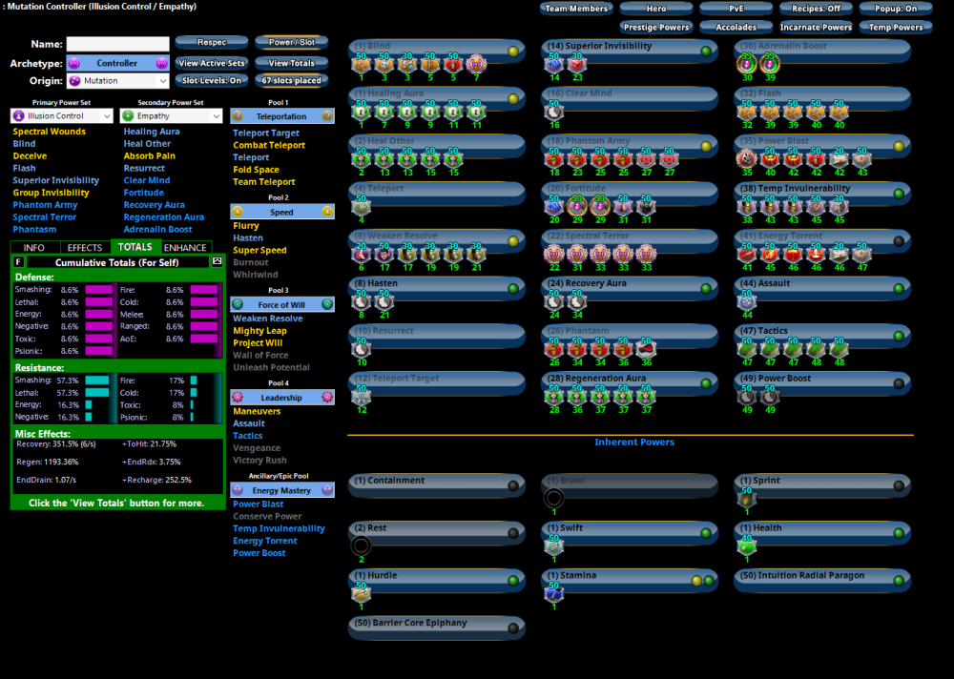
Task: Toggle the Superior Invisibility power on/off indicator
Action: point(706,51)
